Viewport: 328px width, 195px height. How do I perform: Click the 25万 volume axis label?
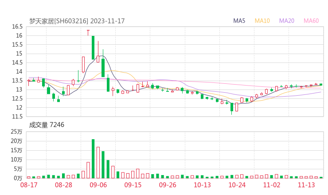(x=16, y=132)
